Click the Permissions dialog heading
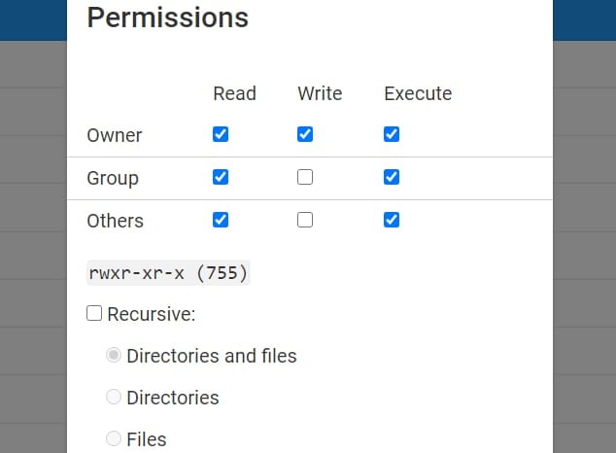Image resolution: width=616 pixels, height=453 pixels. [x=167, y=17]
